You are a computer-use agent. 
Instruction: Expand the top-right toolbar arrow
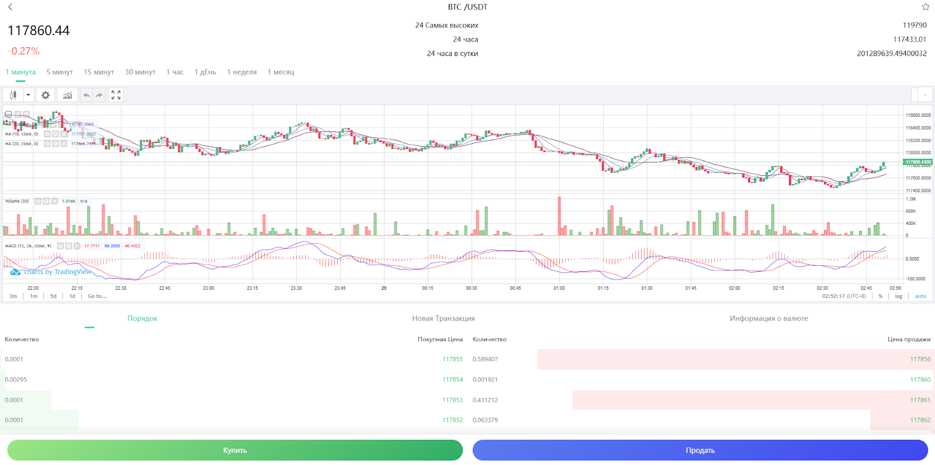coord(925,95)
